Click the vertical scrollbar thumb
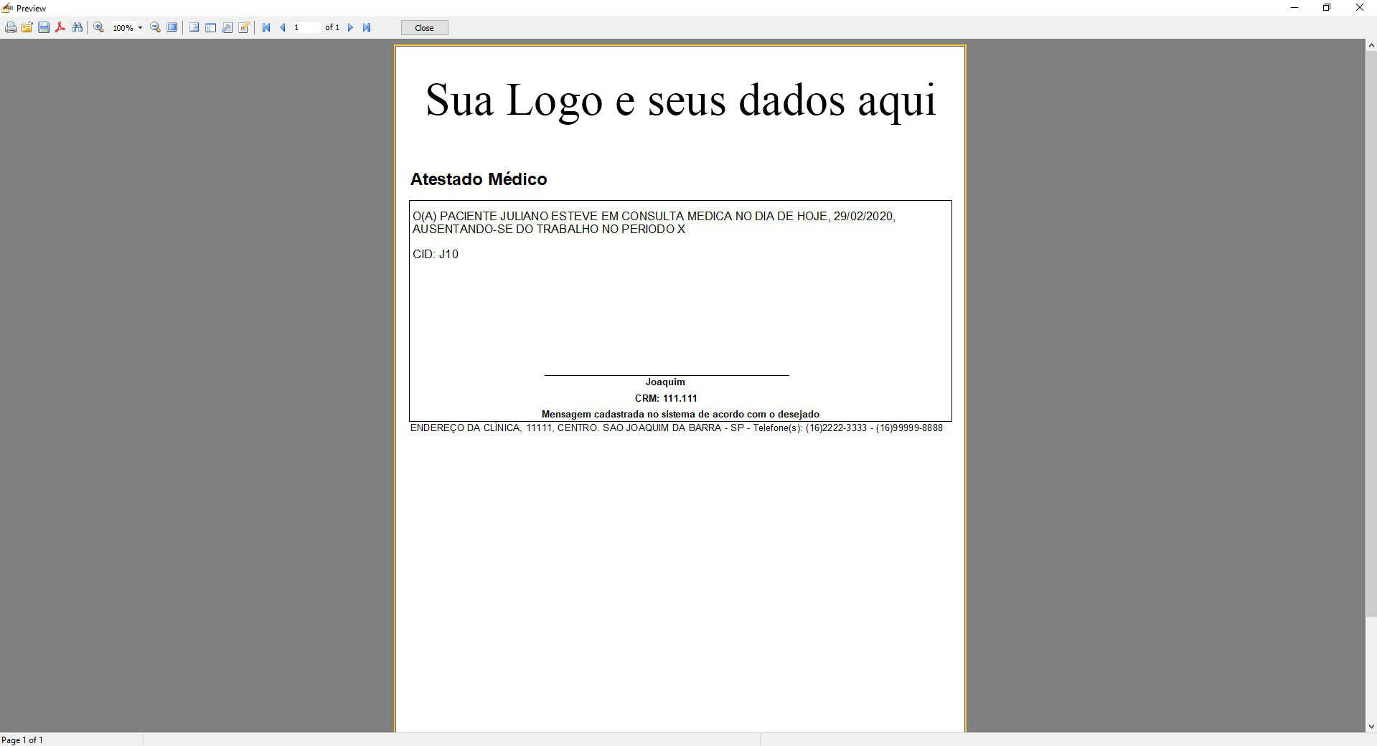This screenshot has width=1377, height=746. (x=1371, y=334)
